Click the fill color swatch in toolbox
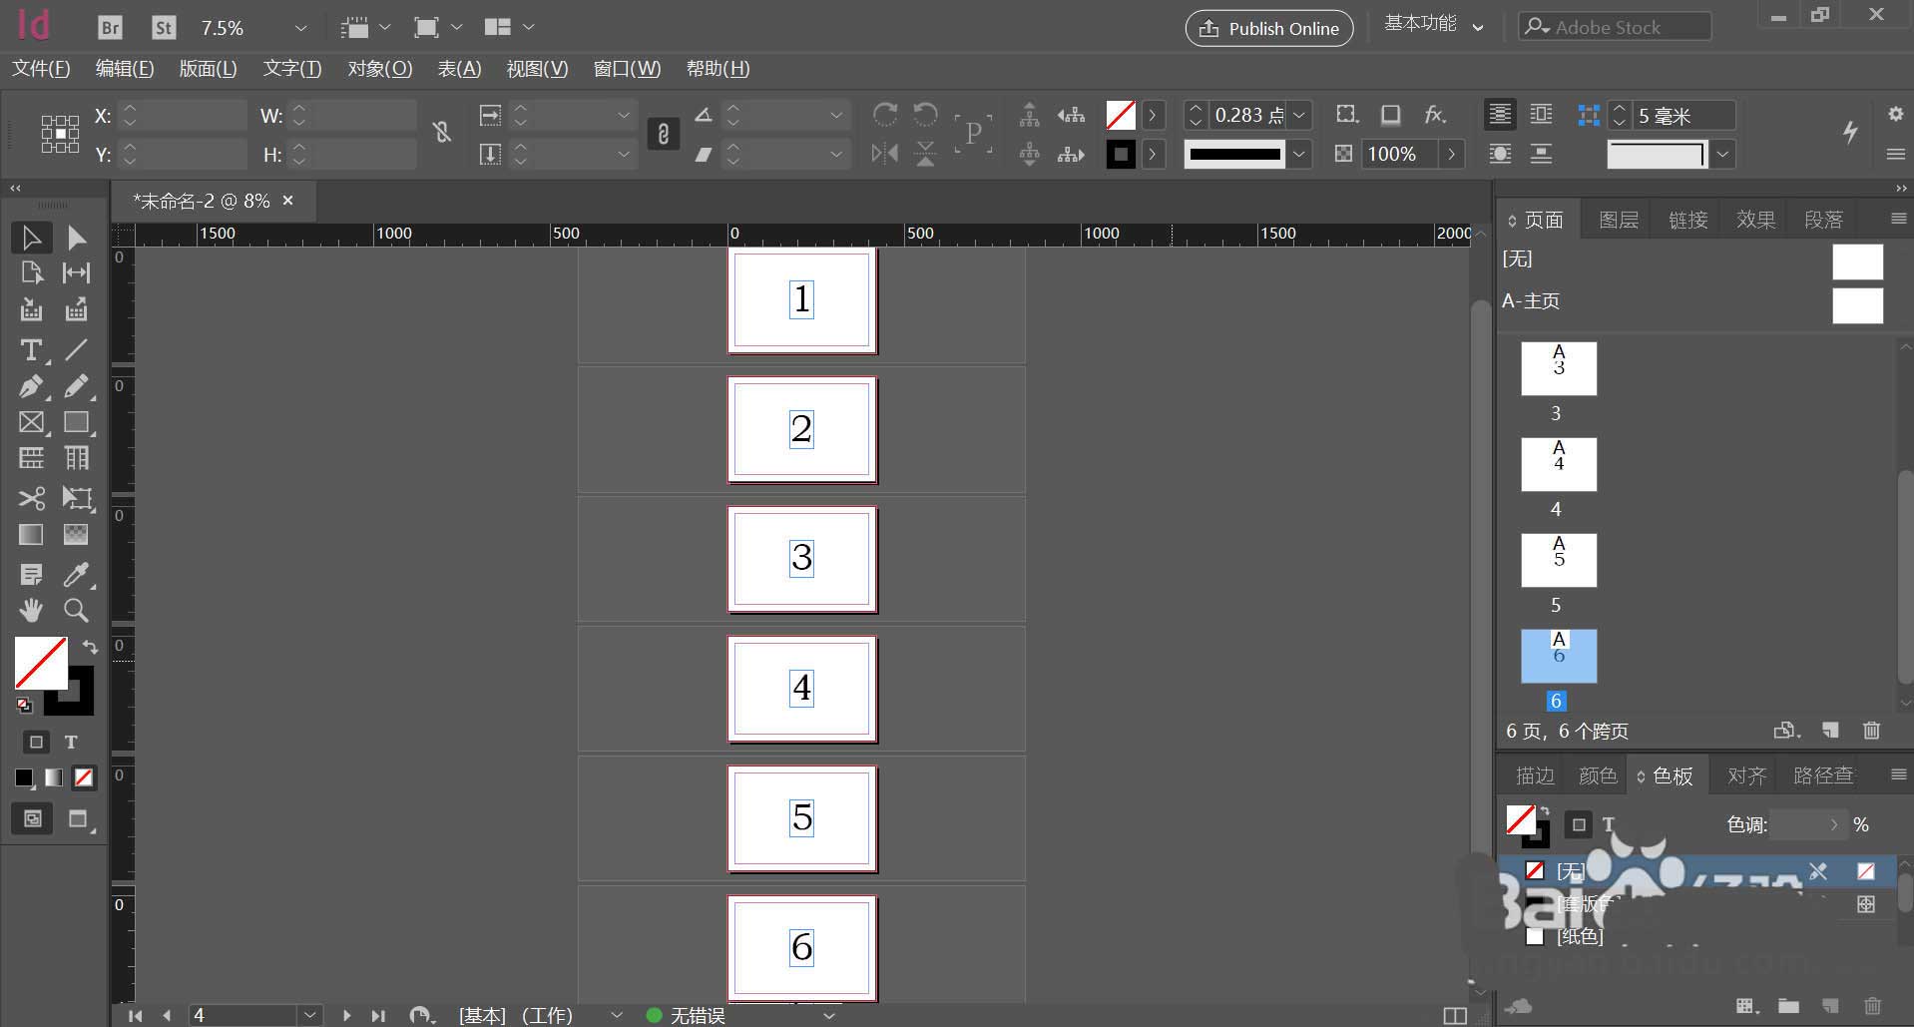This screenshot has height=1027, width=1914. [x=41, y=663]
